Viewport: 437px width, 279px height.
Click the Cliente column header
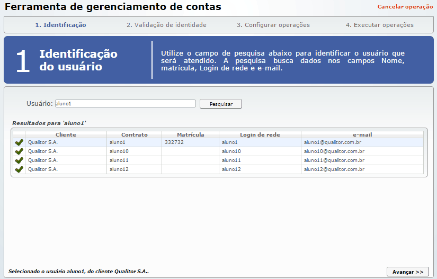coord(66,135)
